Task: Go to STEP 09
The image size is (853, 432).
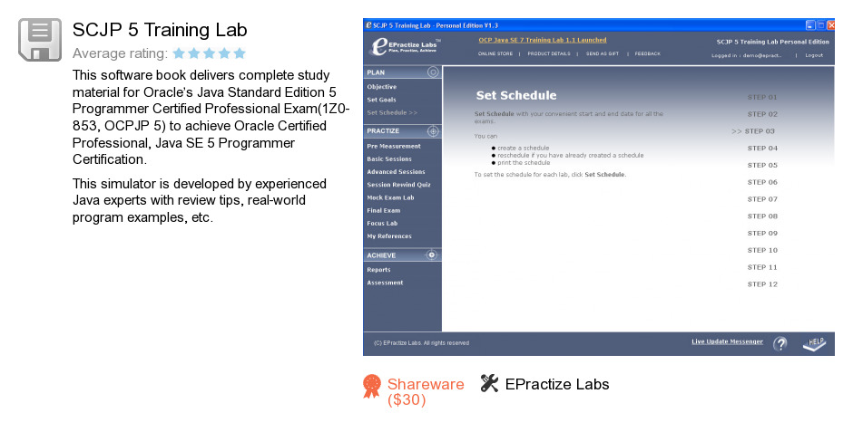Action: 762,234
